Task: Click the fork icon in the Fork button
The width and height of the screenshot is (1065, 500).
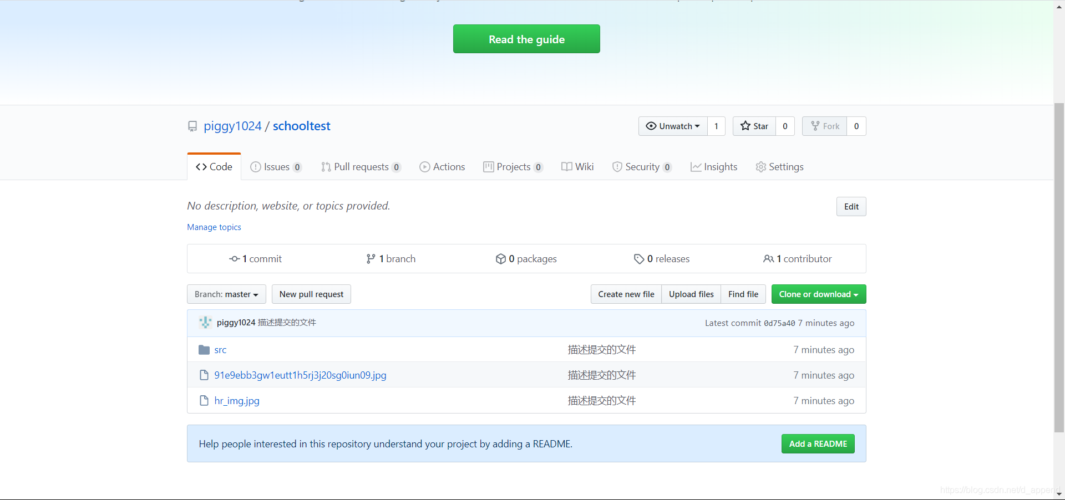Action: pos(815,126)
